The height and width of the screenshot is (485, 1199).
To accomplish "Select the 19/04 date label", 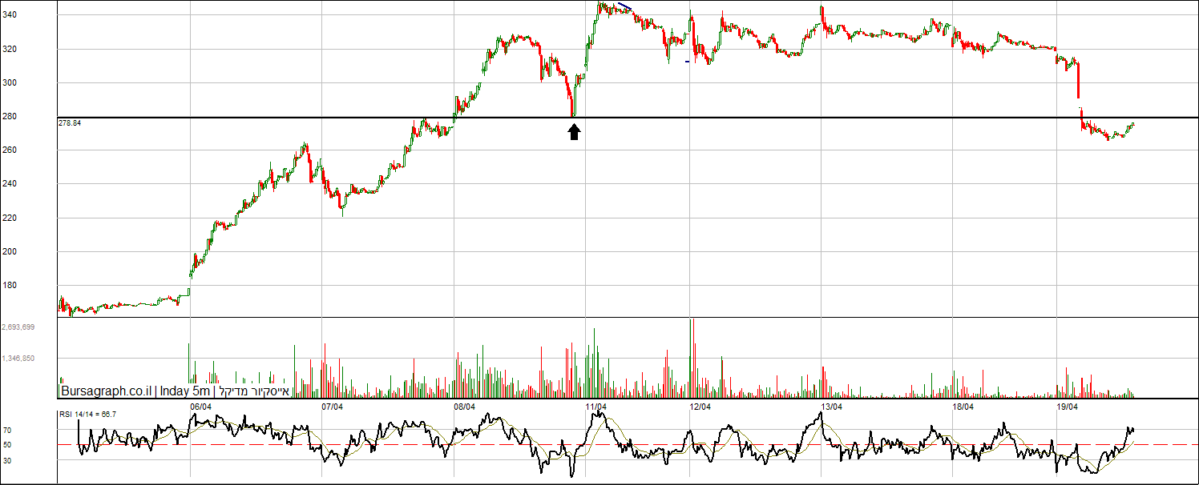I will [x=1067, y=407].
